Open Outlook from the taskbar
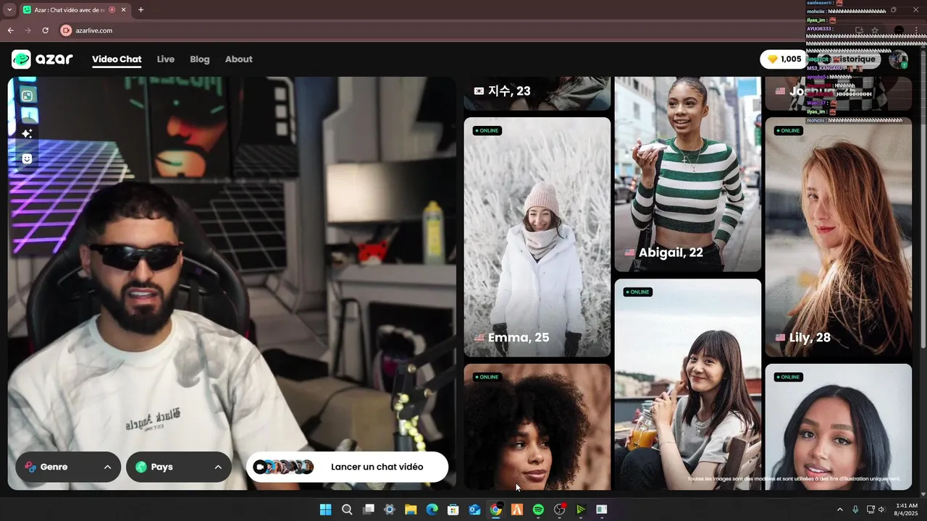The width and height of the screenshot is (927, 521). 474,509
